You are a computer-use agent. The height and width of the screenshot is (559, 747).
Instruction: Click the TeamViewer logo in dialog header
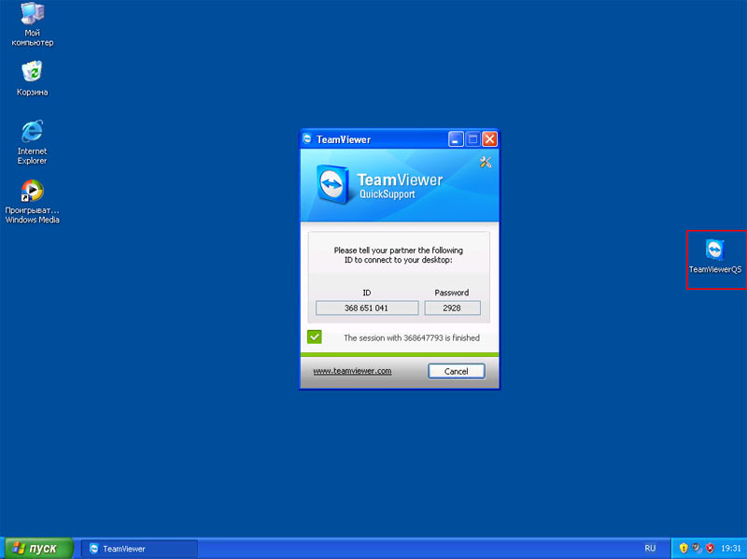point(332,184)
